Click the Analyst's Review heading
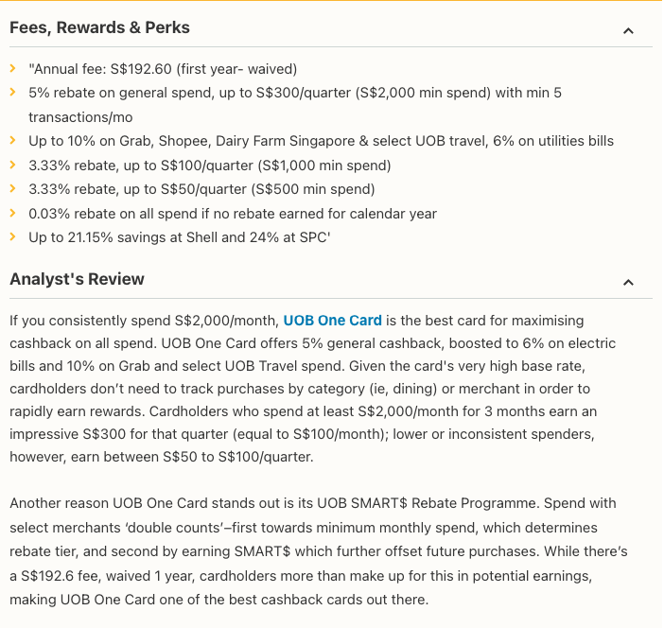The image size is (664, 628). tap(77, 279)
